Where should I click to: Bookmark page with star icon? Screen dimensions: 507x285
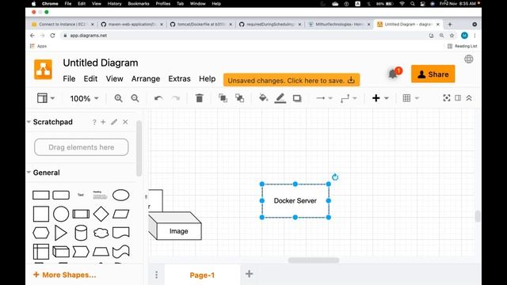coord(452,36)
